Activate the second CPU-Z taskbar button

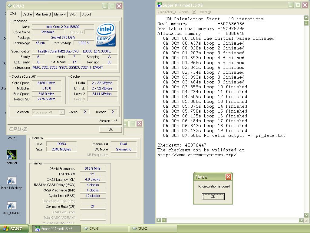(153, 229)
